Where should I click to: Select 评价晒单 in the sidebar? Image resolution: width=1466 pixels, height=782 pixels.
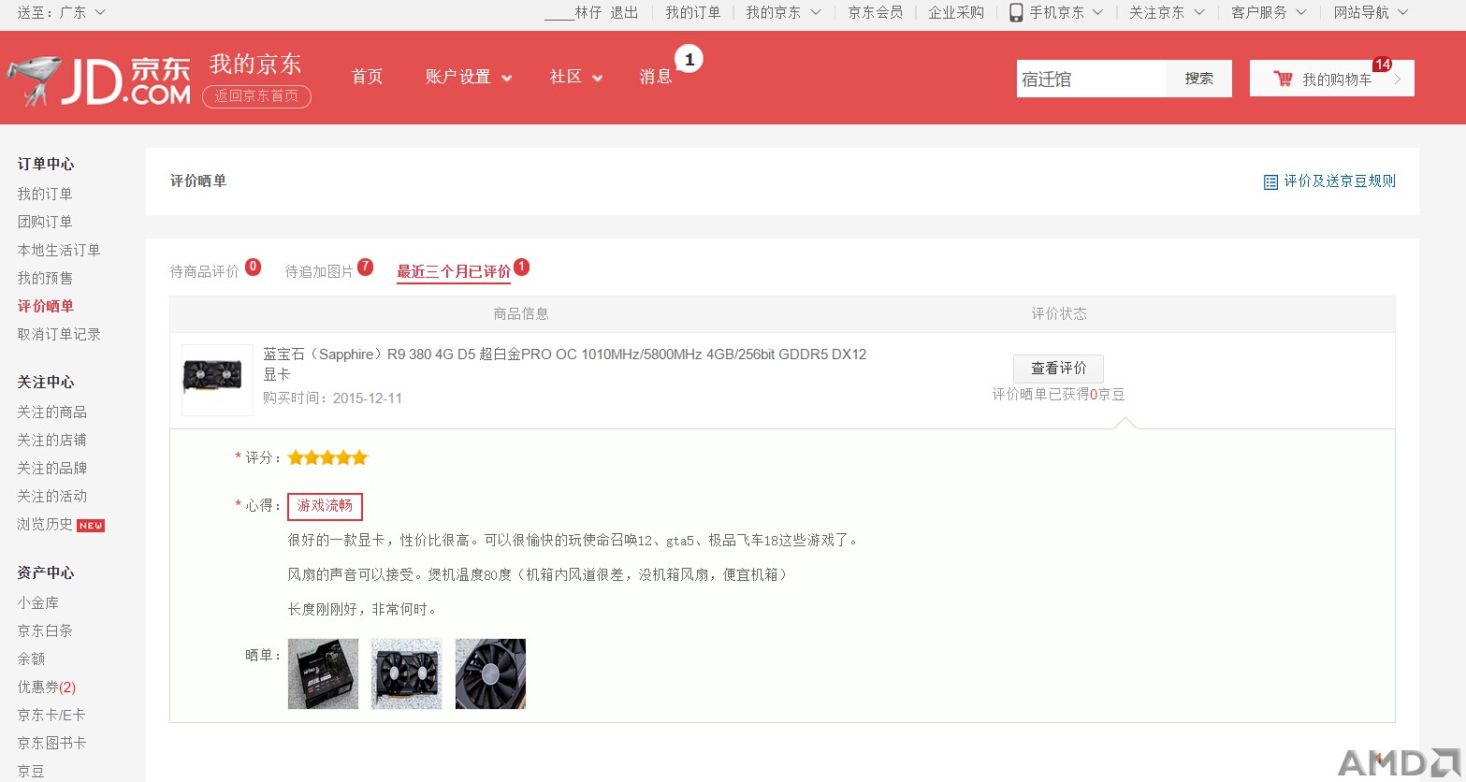click(45, 306)
